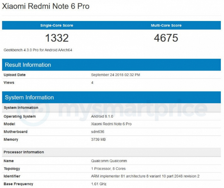Select the Motherboard label
224x188 pixels.
(15, 132)
